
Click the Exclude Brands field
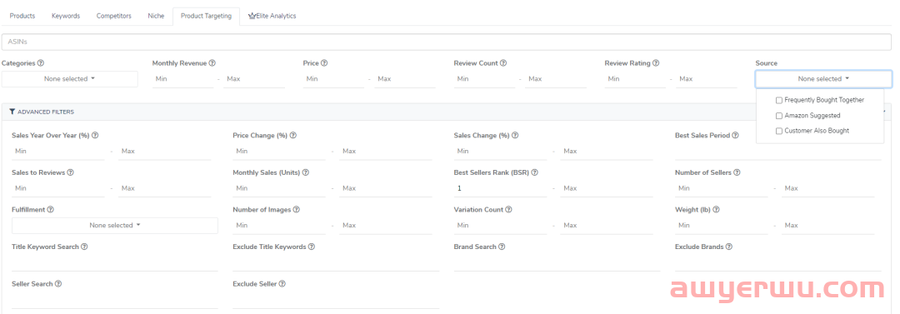778,263
